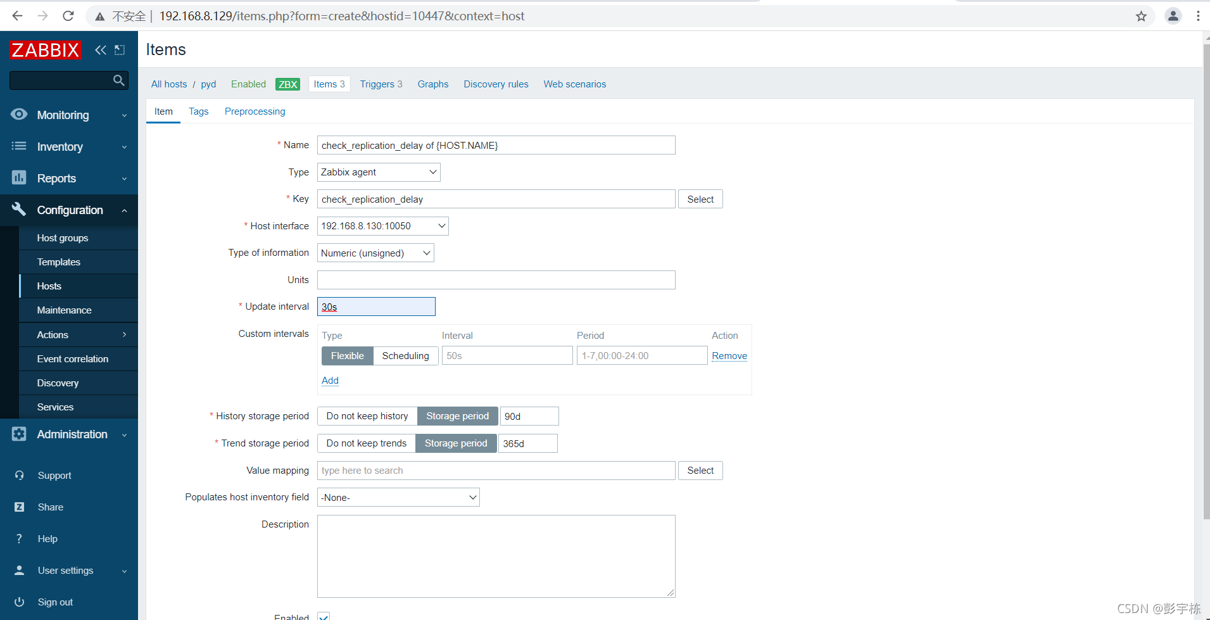
Task: Click the Sign out power icon
Action: coord(19,602)
